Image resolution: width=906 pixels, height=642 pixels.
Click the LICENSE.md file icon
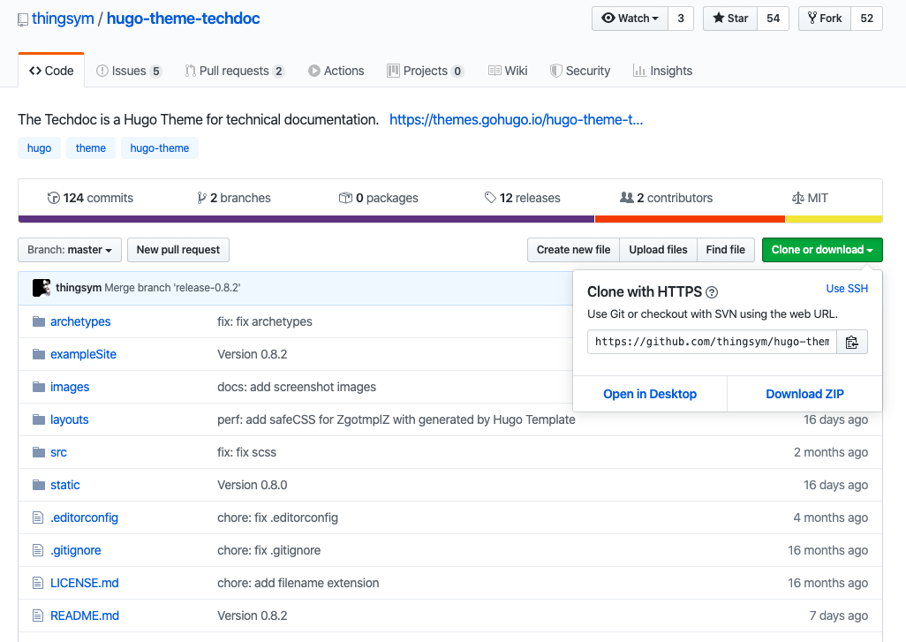coord(38,583)
